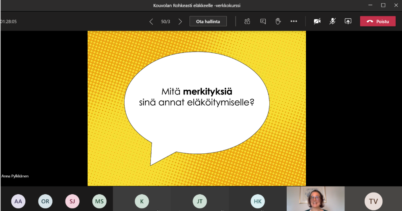402x211 pixels.
Task: Click the Ota hallinta button
Action: (x=208, y=21)
